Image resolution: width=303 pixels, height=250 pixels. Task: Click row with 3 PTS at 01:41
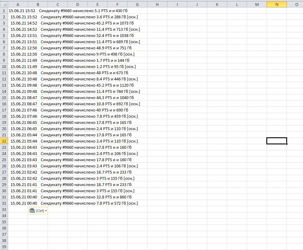pyautogui.click(x=72, y=191)
